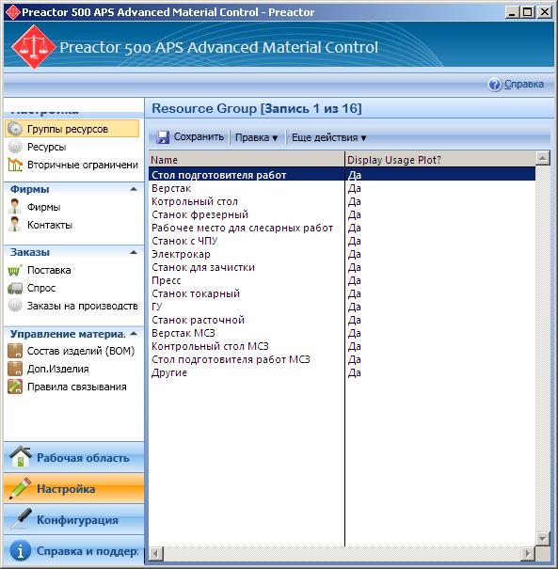
Task: Click the horizontal scrollbar right arrow
Action: pos(528,554)
